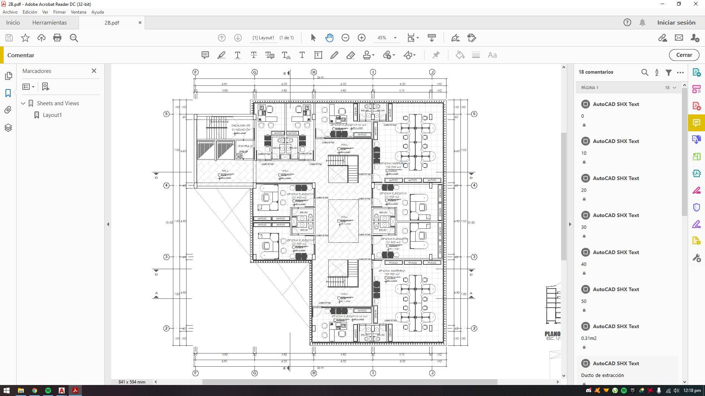Image resolution: width=705 pixels, height=396 pixels.
Task: Choose the freehand pencil drawing tool
Action: [x=334, y=55]
